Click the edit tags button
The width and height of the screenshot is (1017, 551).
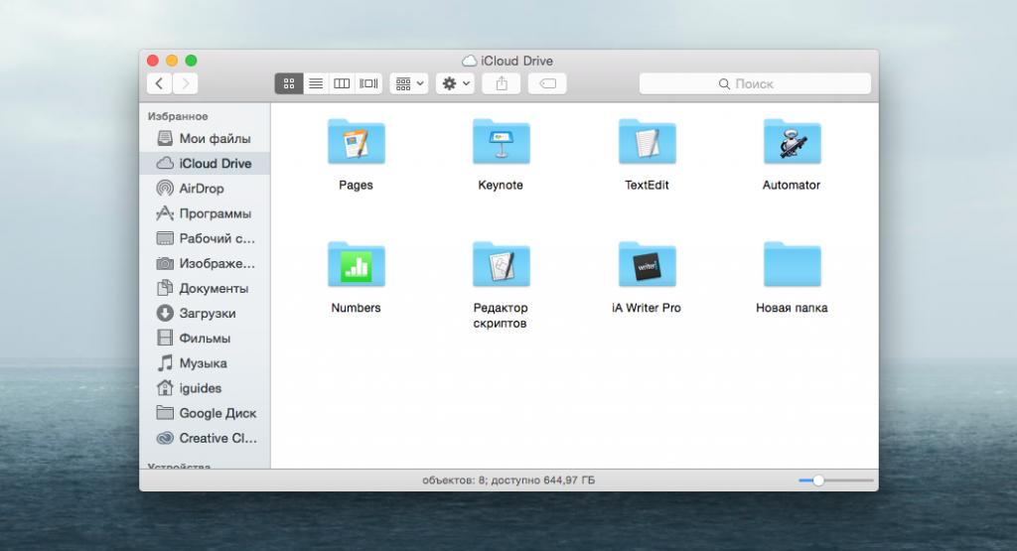point(547,83)
